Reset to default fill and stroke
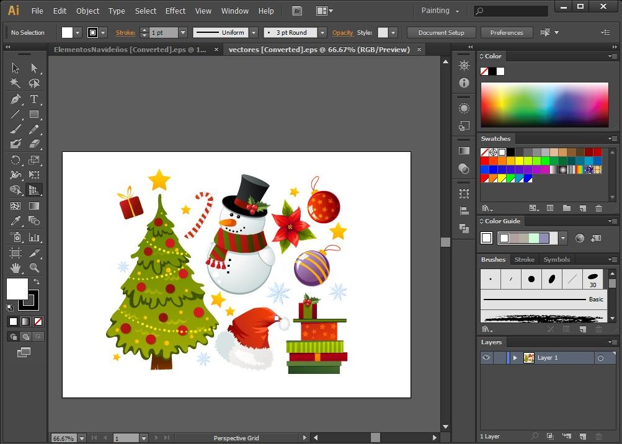 pyautogui.click(x=10, y=307)
